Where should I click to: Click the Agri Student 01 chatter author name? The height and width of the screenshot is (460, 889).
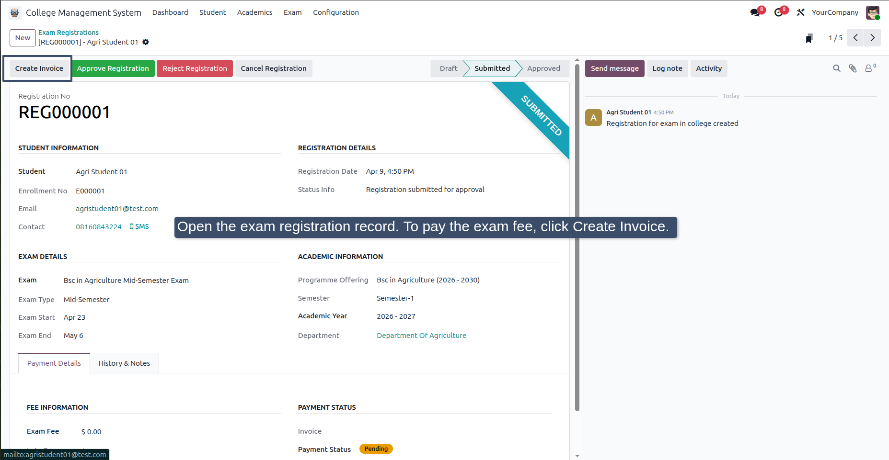point(628,112)
